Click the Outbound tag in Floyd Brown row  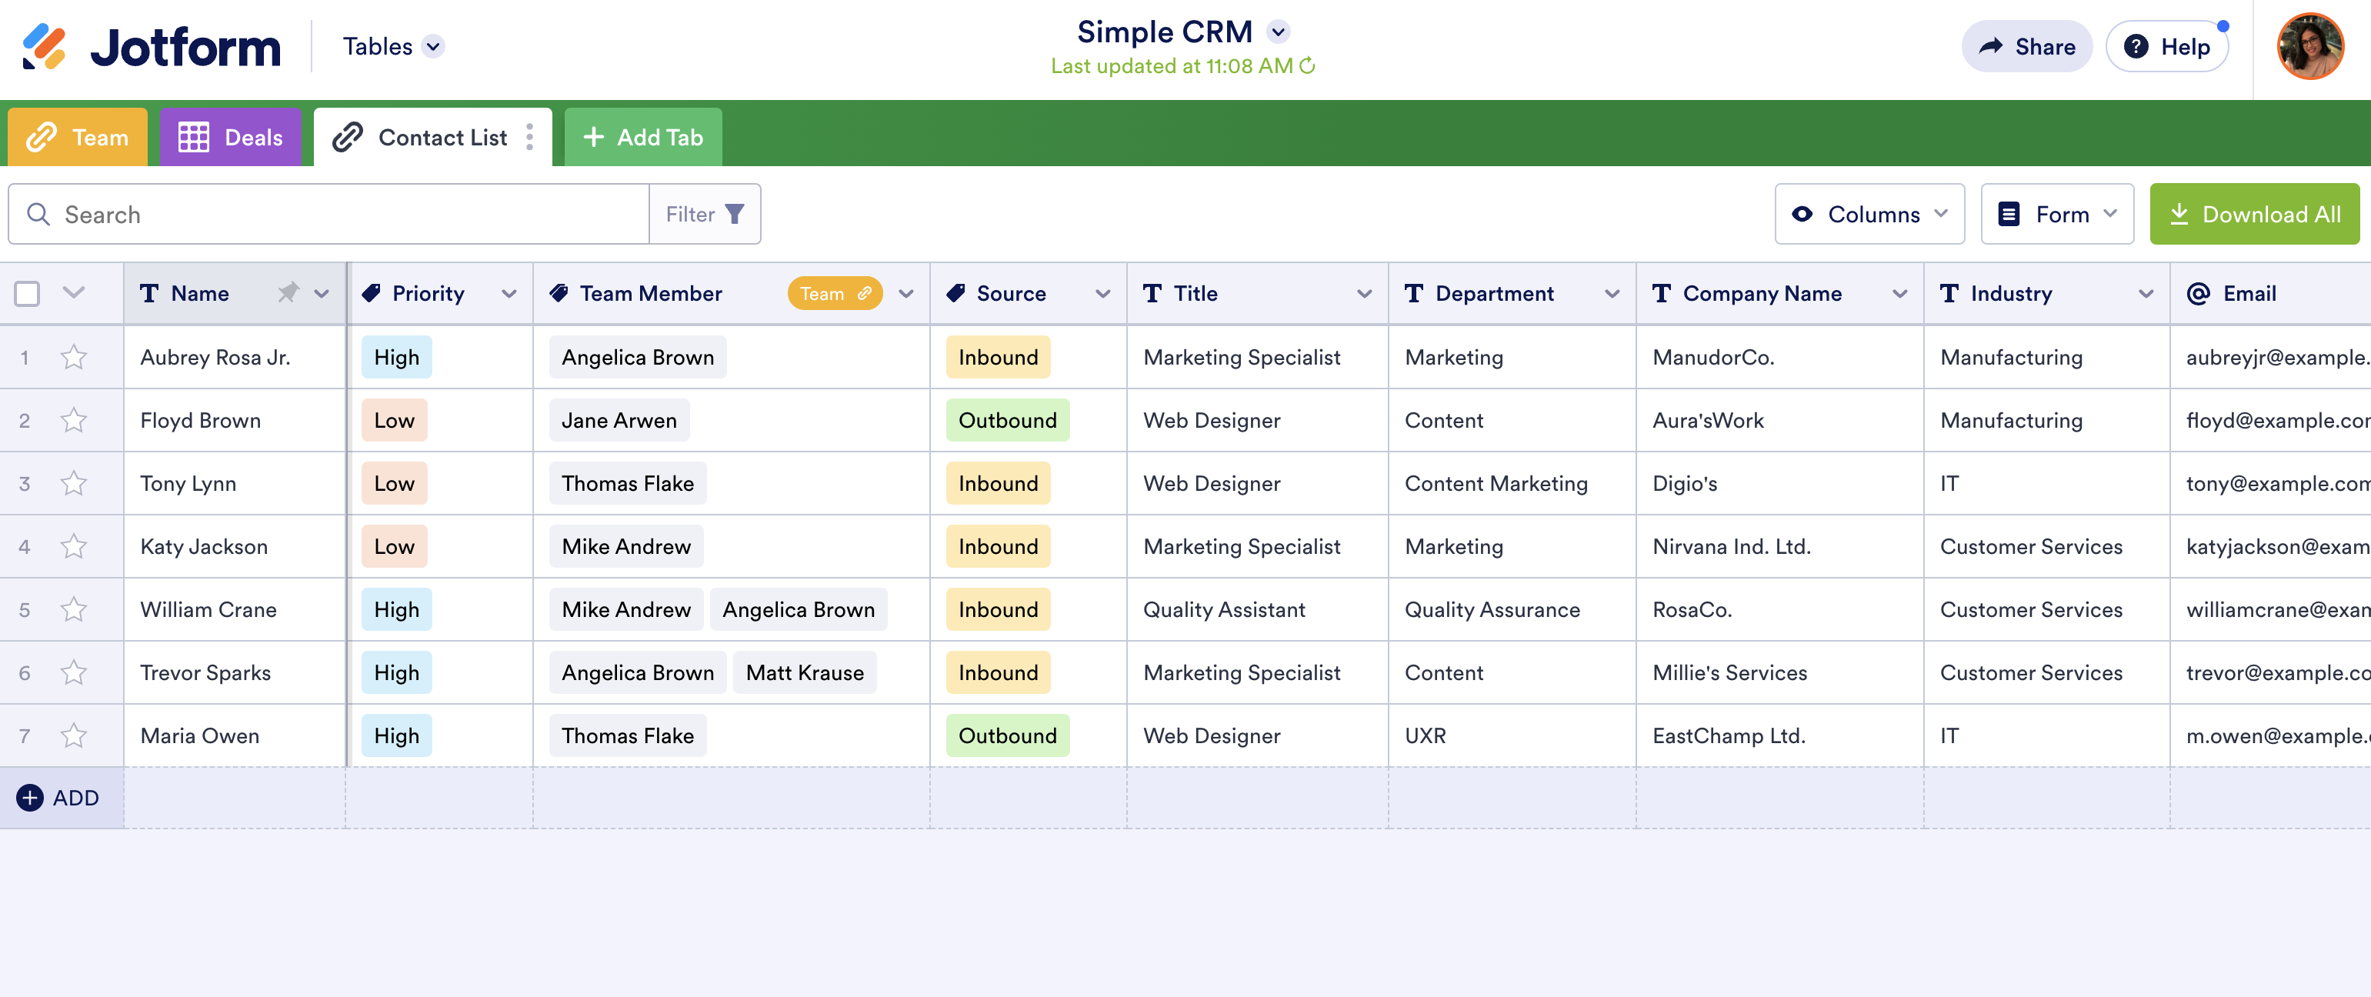point(1007,421)
